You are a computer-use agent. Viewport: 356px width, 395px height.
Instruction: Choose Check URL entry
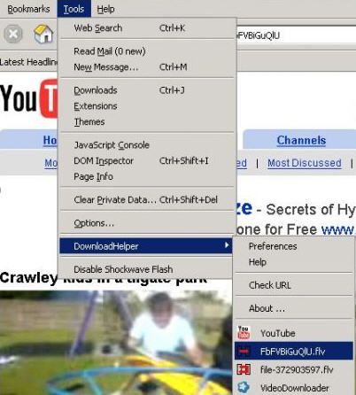point(294,285)
